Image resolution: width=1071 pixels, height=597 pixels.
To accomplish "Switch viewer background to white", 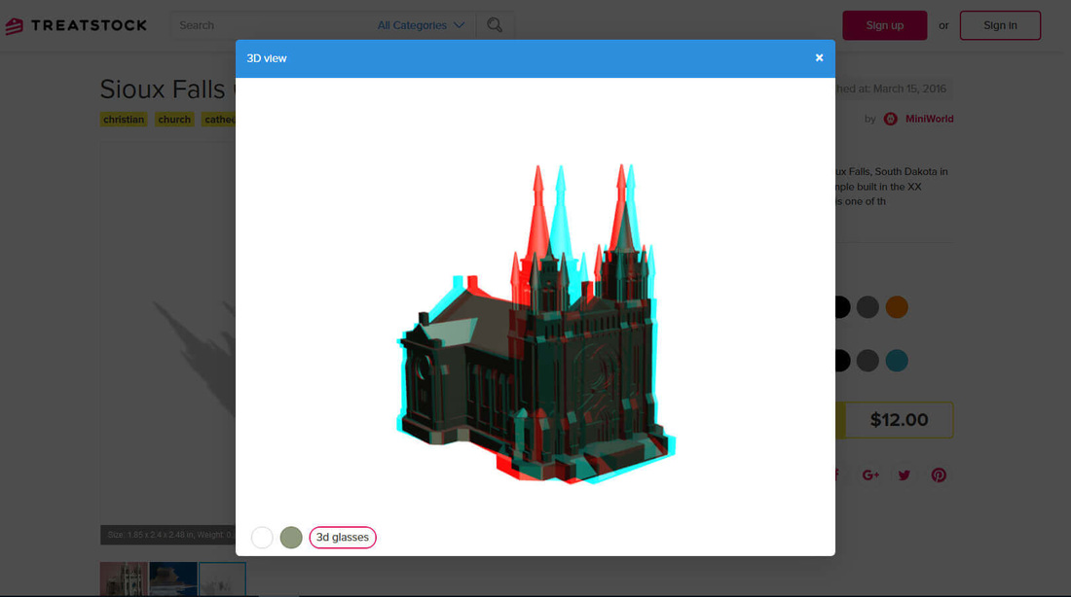I will click(262, 537).
